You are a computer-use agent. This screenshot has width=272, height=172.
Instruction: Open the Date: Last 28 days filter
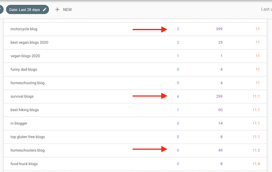point(27,10)
